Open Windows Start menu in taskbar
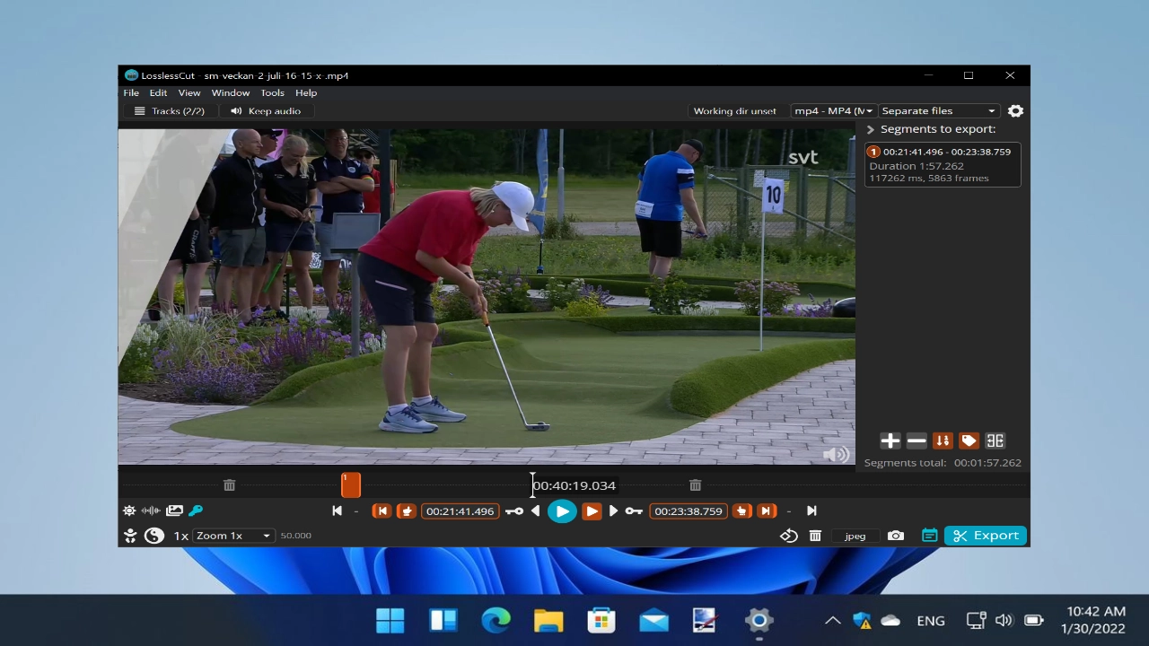The height and width of the screenshot is (646, 1149). (390, 620)
